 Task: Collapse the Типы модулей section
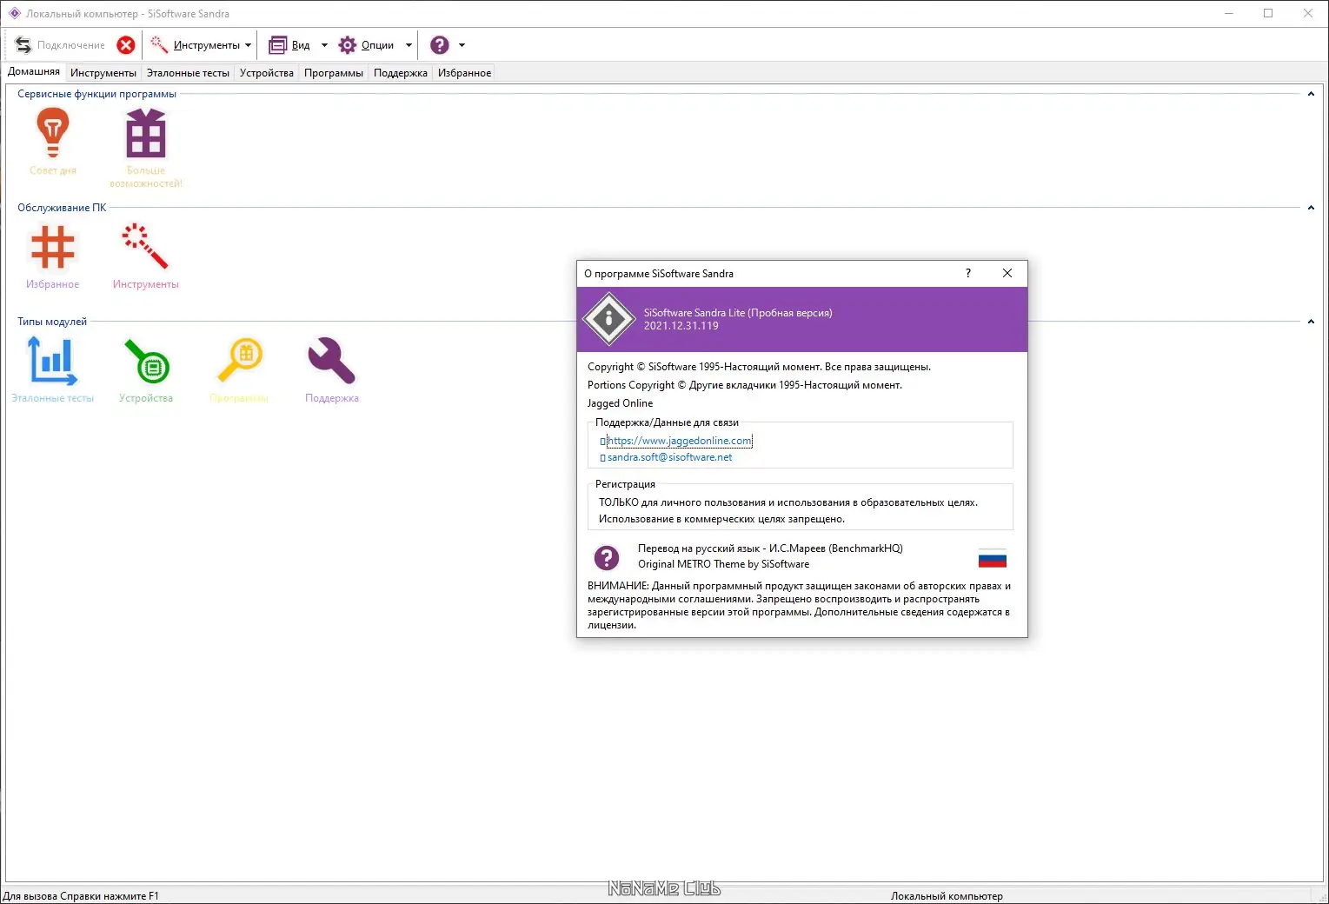pos(1311,322)
